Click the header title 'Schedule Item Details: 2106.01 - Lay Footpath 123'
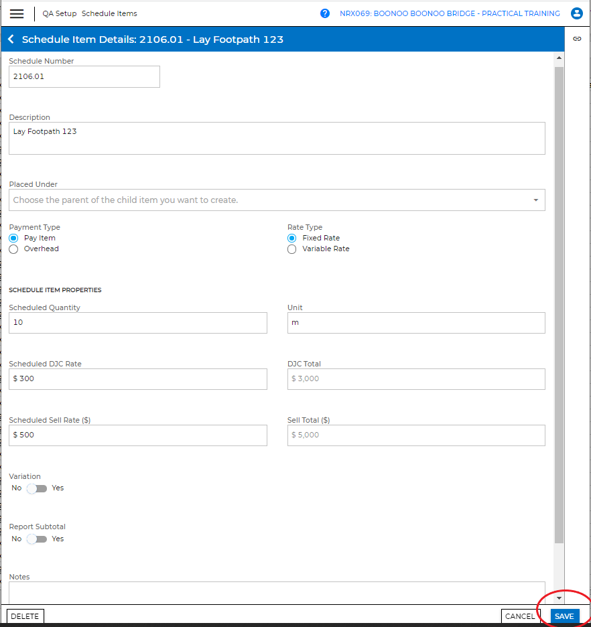 (152, 39)
